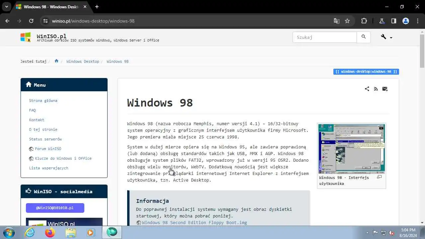Click the browser back arrow
Image resolution: width=425 pixels, height=239 pixels.
[x=7, y=21]
